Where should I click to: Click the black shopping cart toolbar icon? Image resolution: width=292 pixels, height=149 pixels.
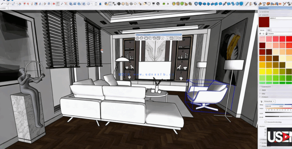click(x=153, y=4)
